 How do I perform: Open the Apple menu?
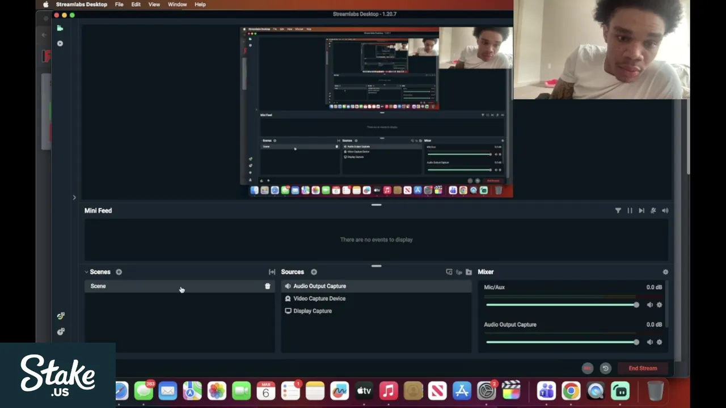[x=45, y=5]
